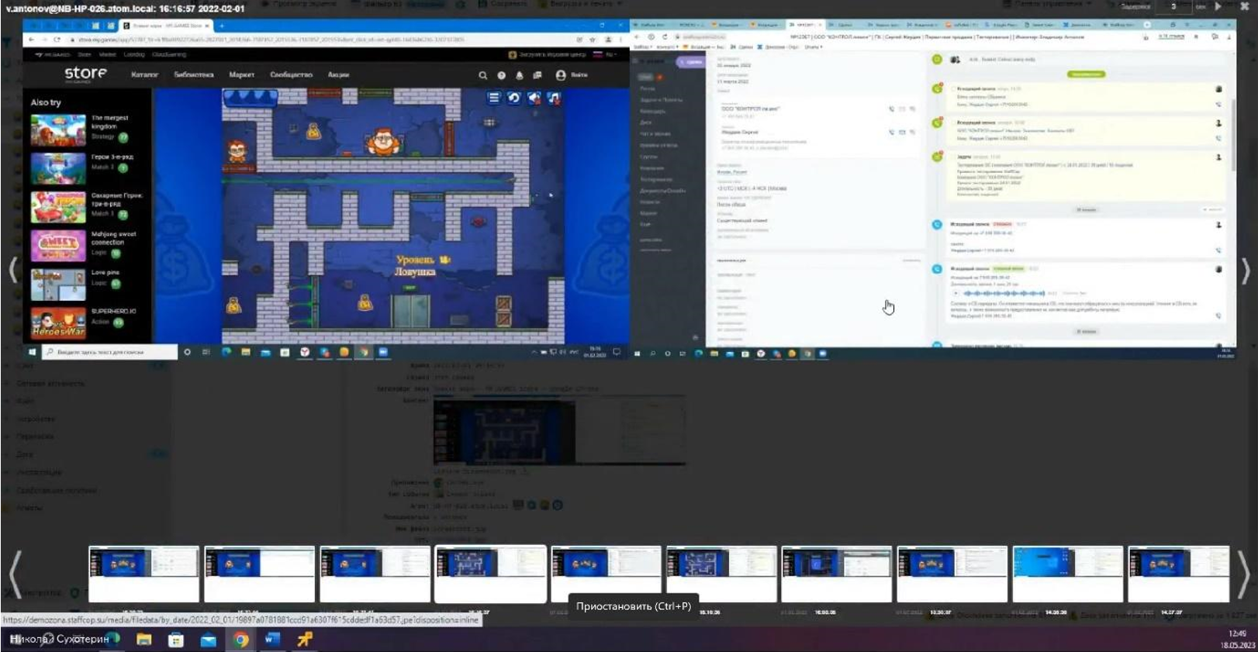Open Word on the main taskbar
Screen dimensions: 1258x652
tap(271, 640)
